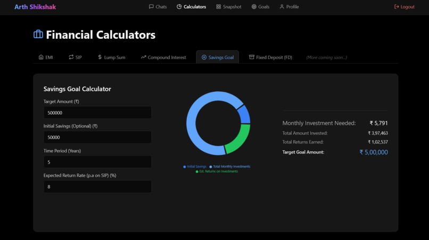Viewport: 429px width, 240px height.
Task: Click the Logout exit icon
Action: [x=397, y=6]
